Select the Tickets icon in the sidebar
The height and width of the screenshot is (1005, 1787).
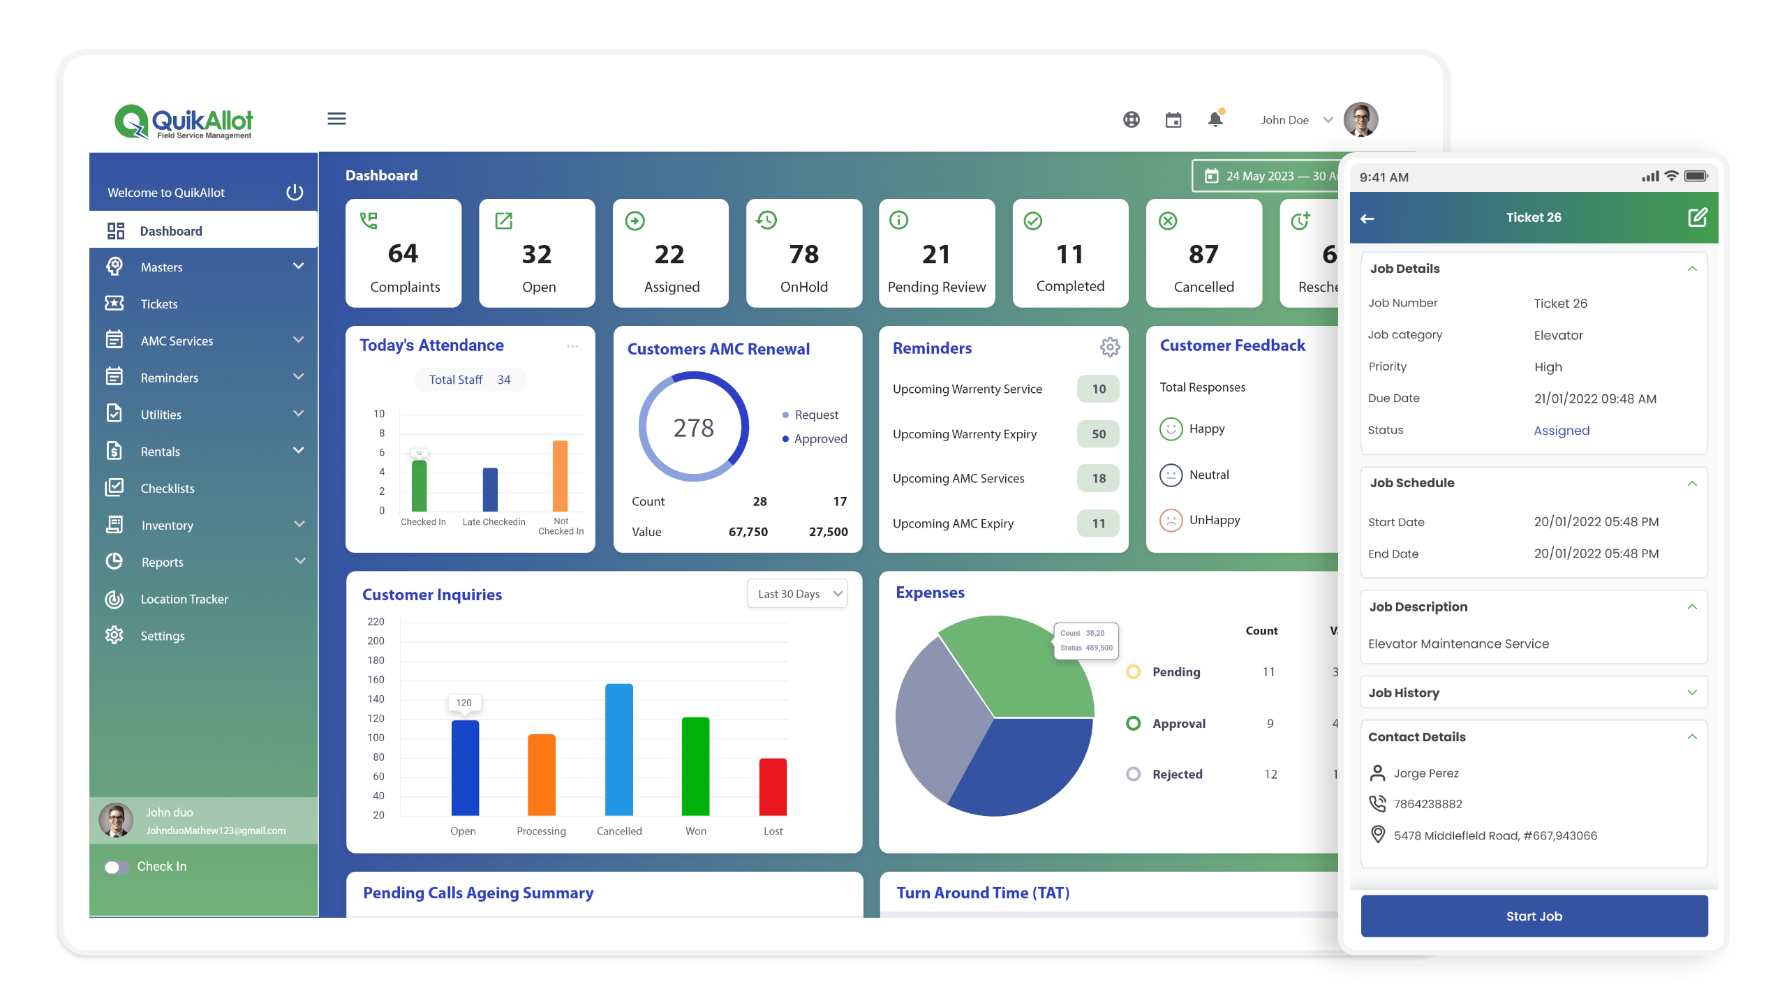116,304
